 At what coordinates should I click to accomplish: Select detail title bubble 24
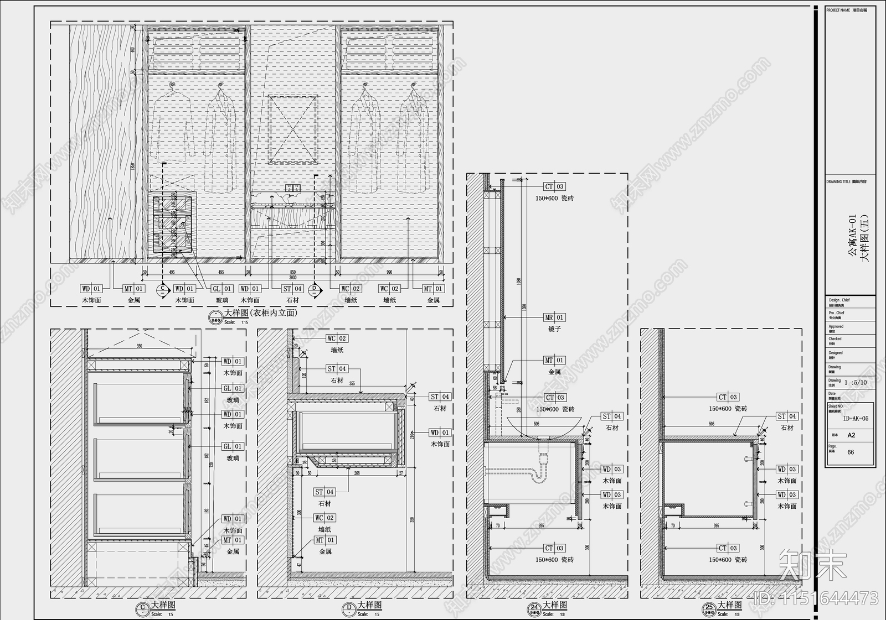[534, 609]
